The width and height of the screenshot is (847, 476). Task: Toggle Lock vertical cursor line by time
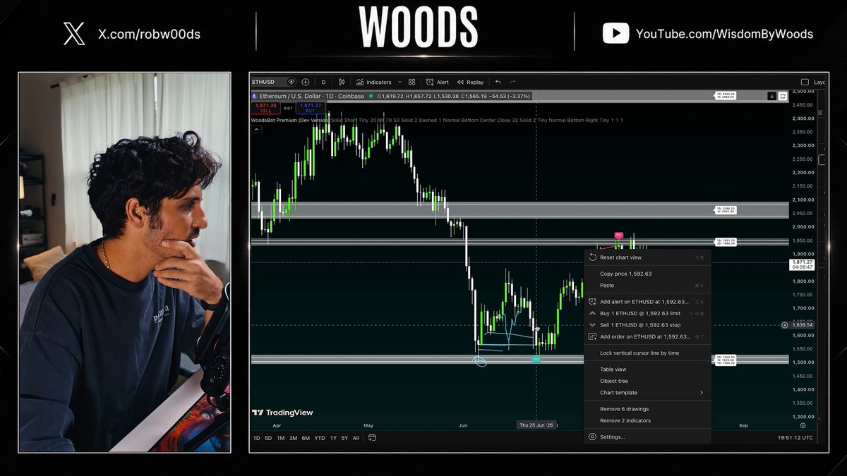[x=647, y=353]
